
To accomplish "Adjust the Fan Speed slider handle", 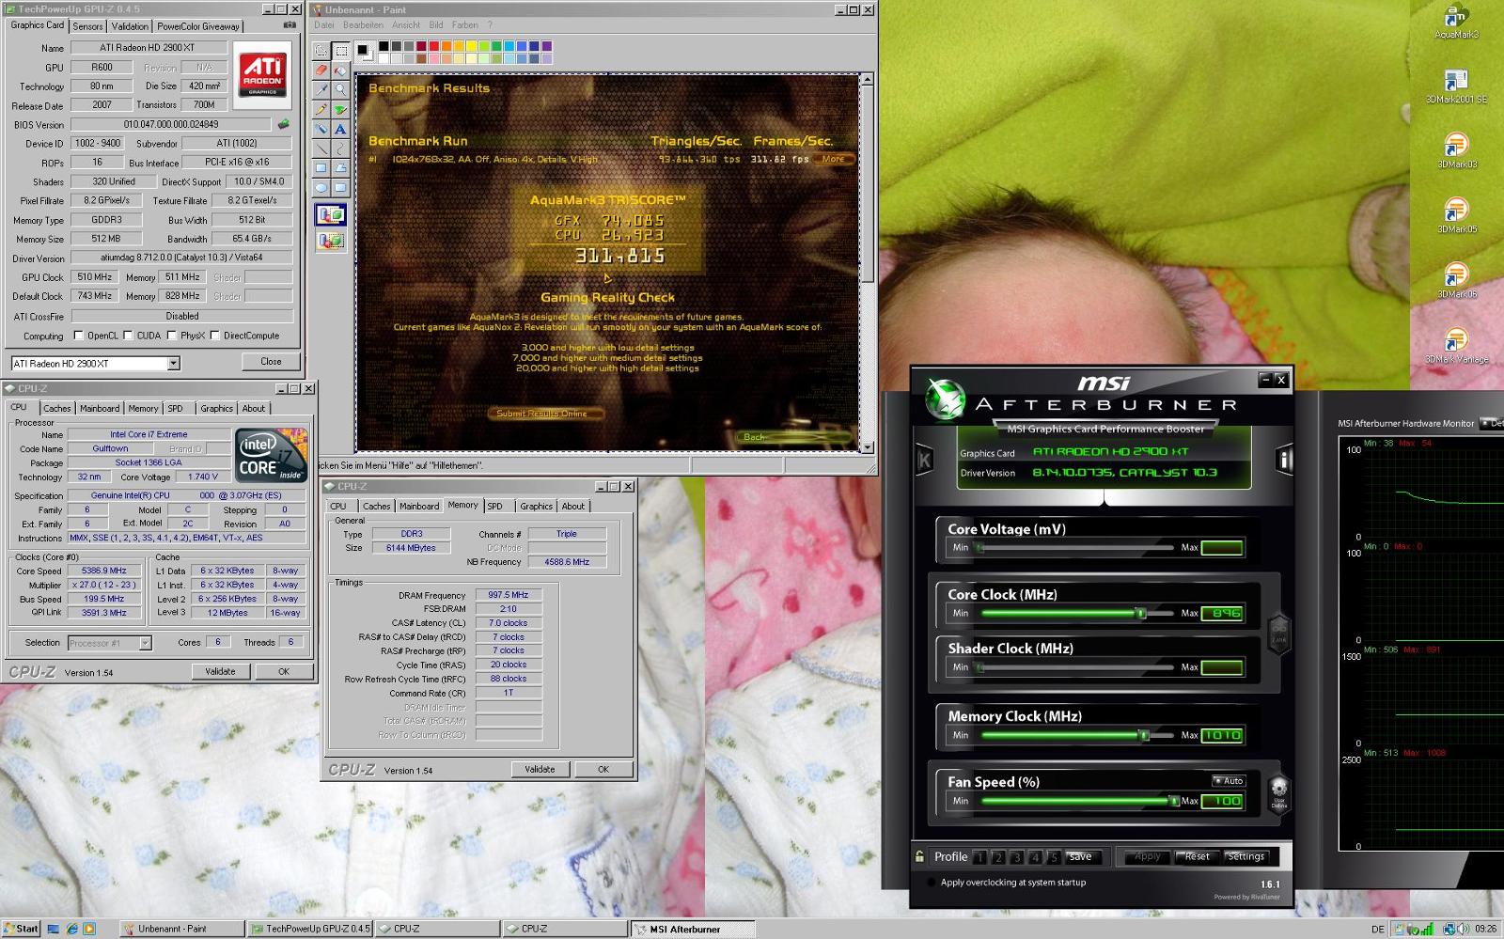I will (x=1173, y=801).
